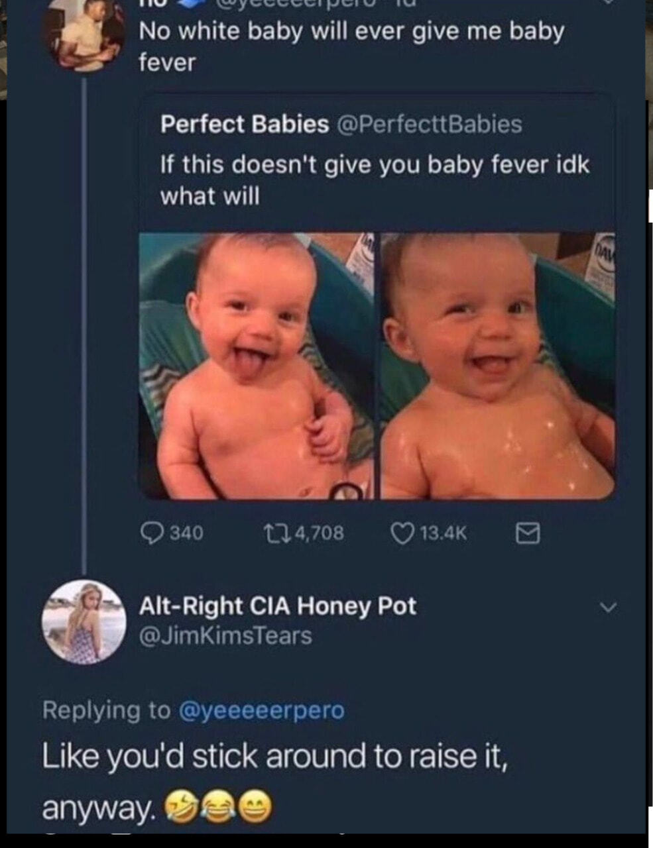Open the quoted tweet text about baby fever
The height and width of the screenshot is (848, 653).
click(x=375, y=180)
